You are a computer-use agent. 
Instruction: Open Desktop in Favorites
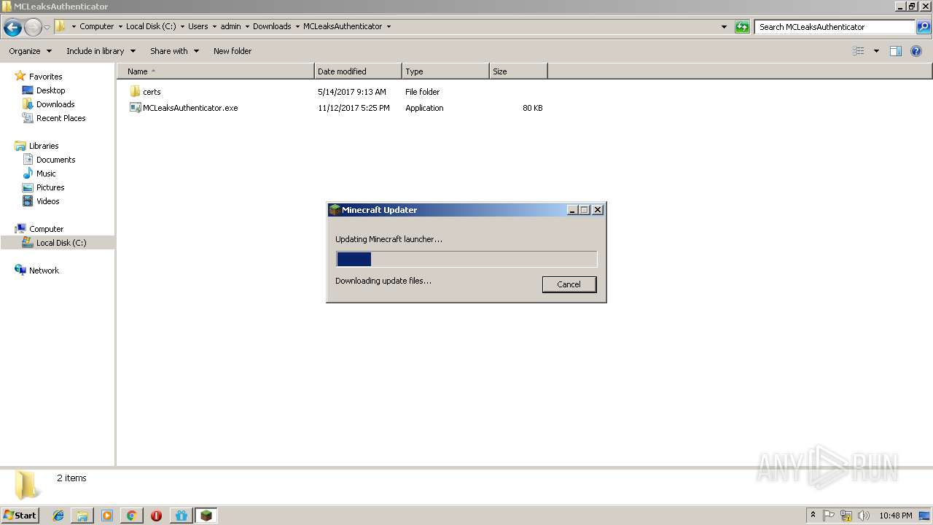(x=50, y=90)
